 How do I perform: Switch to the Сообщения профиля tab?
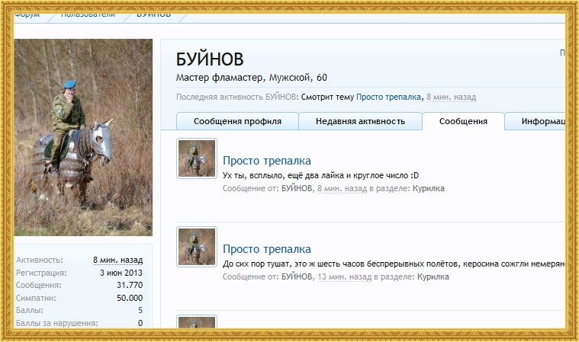pyautogui.click(x=237, y=122)
